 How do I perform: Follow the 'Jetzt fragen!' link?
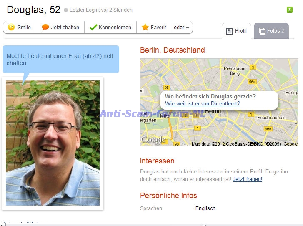tap(247, 179)
